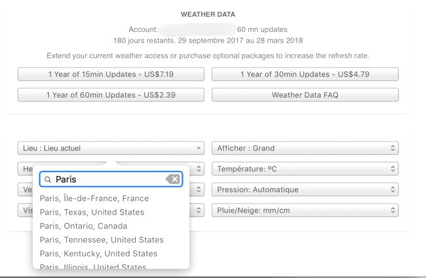
Task: Click the magnifying glass search icon
Action: (x=48, y=179)
